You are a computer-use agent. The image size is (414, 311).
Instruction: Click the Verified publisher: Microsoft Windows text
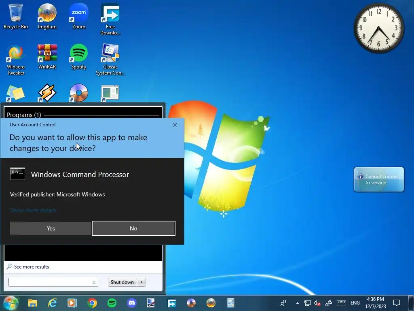coord(57,194)
